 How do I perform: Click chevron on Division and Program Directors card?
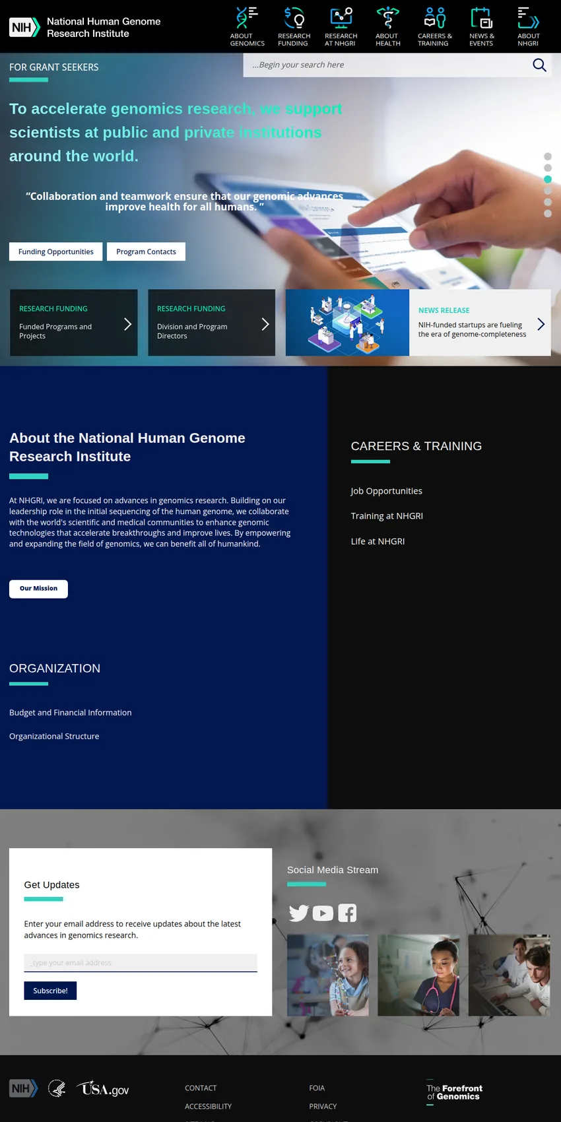(265, 324)
